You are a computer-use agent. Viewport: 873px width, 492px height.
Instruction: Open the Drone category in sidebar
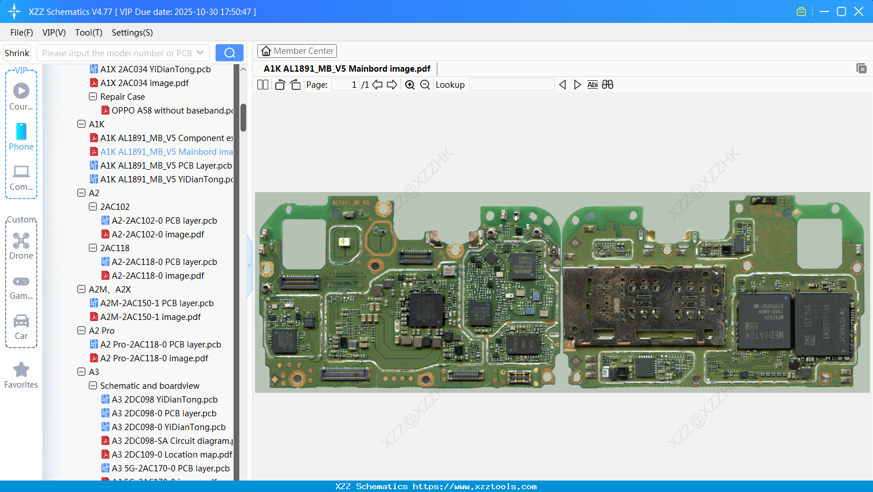tap(21, 246)
